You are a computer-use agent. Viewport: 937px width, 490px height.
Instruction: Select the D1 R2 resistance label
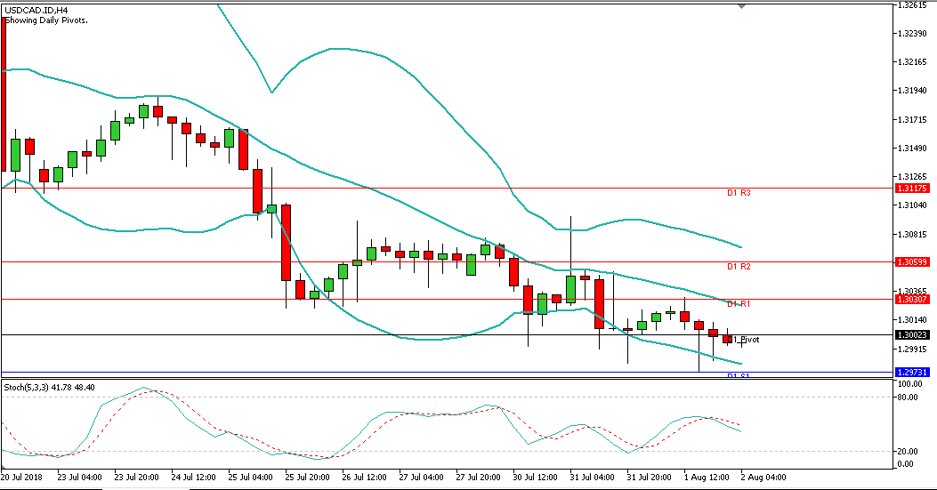click(x=739, y=267)
